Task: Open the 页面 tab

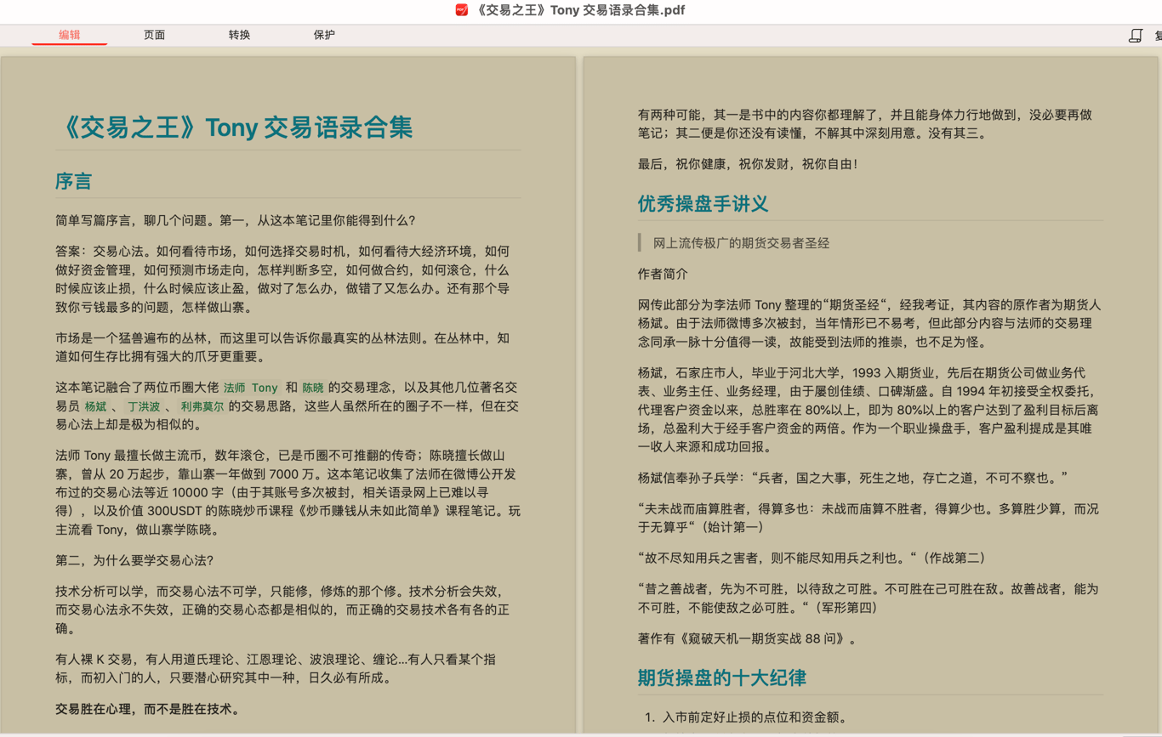Action: point(155,35)
